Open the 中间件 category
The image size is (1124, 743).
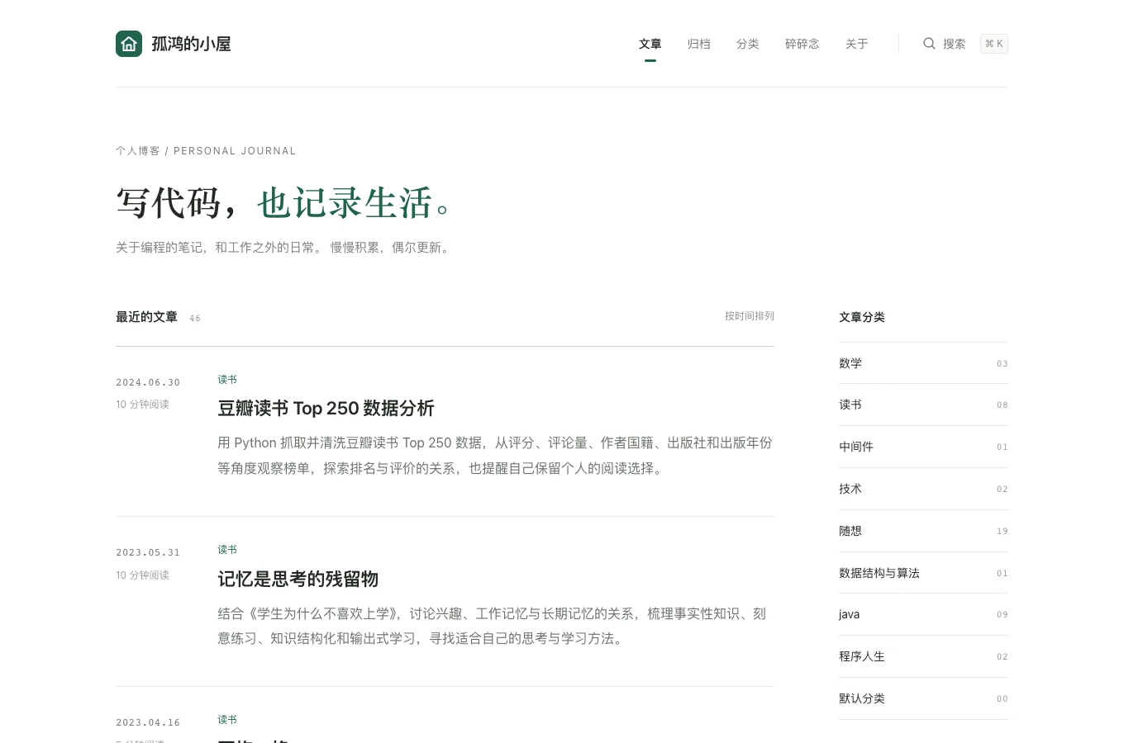tap(923, 447)
